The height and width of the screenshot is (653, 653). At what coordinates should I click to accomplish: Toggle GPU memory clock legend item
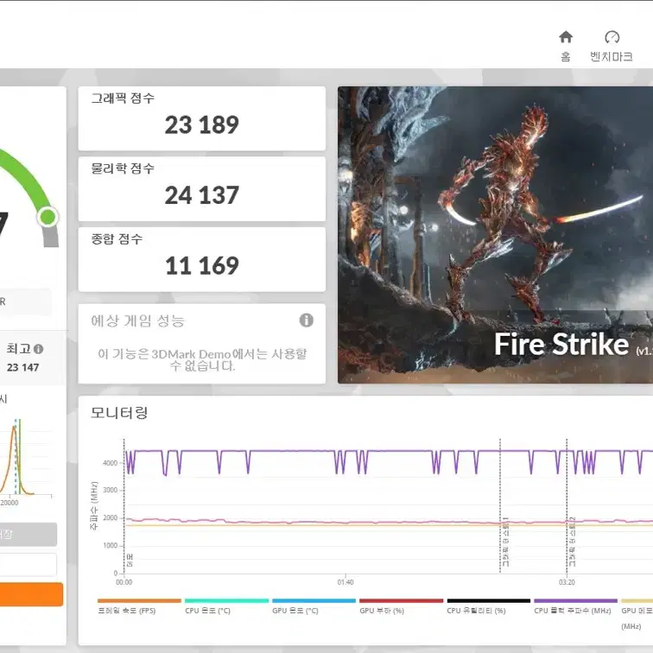pos(637,613)
